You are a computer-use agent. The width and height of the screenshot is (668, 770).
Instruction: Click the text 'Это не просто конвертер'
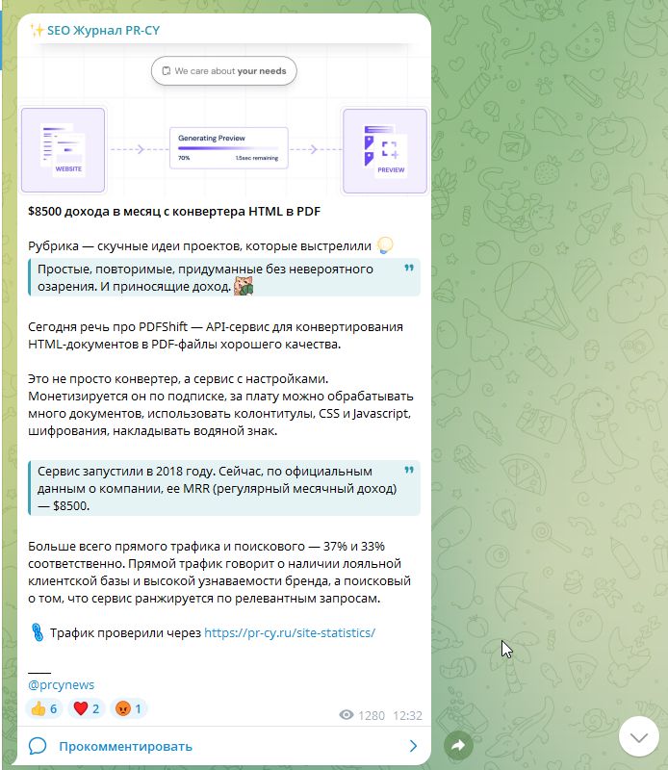(104, 379)
